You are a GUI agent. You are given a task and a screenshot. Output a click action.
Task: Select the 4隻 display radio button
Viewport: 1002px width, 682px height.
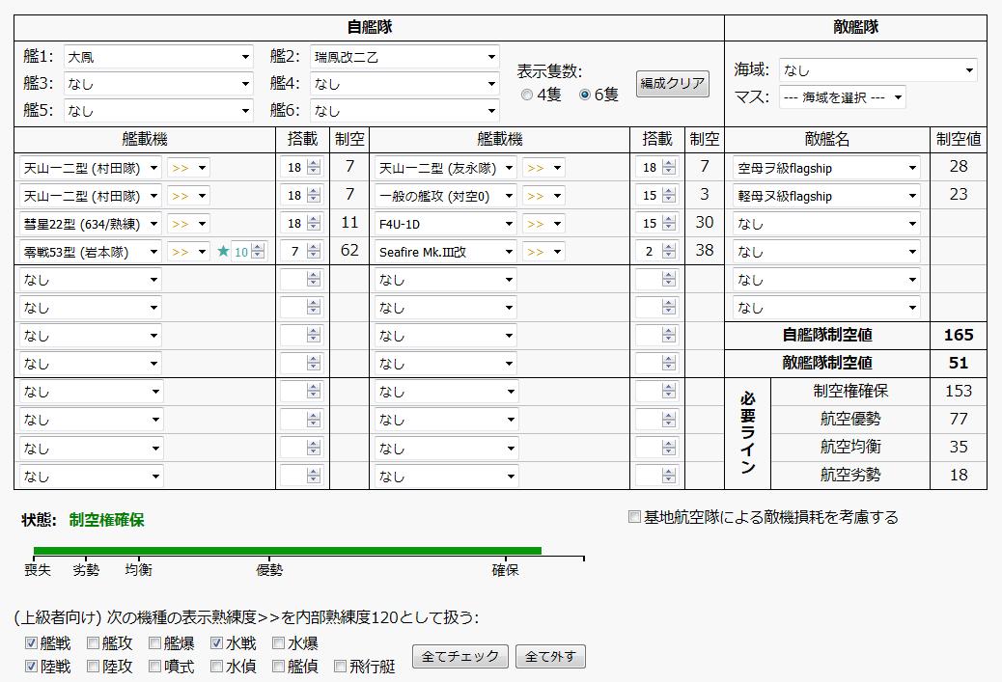(x=527, y=95)
